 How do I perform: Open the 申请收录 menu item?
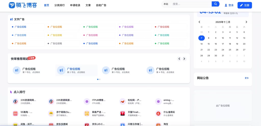coord(75,5)
